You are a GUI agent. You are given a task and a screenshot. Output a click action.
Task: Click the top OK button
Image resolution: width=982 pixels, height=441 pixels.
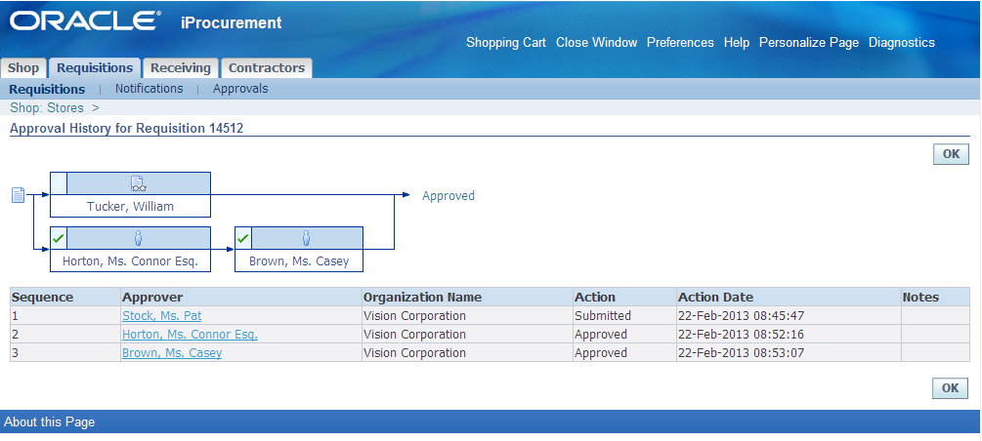point(951,154)
